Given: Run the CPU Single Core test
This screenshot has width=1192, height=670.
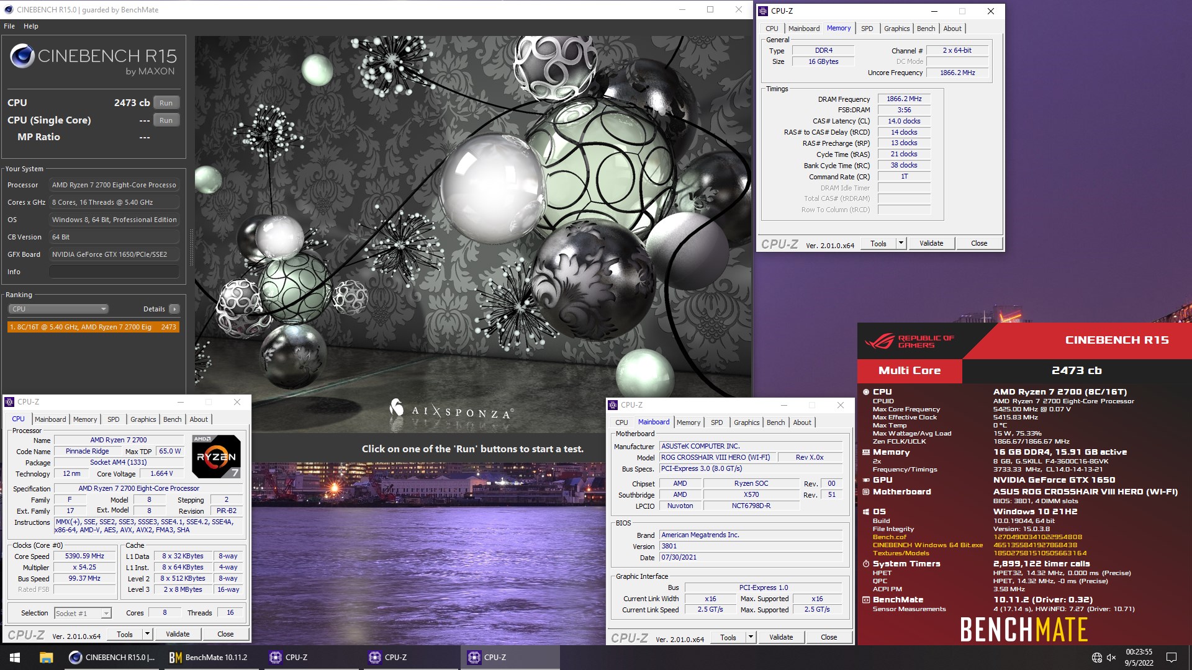Looking at the screenshot, I should point(166,120).
